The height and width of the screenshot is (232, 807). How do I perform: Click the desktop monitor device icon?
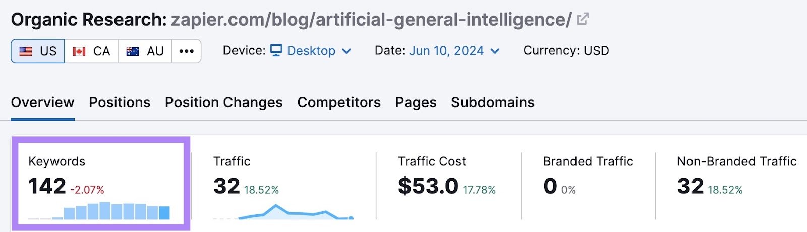(276, 51)
